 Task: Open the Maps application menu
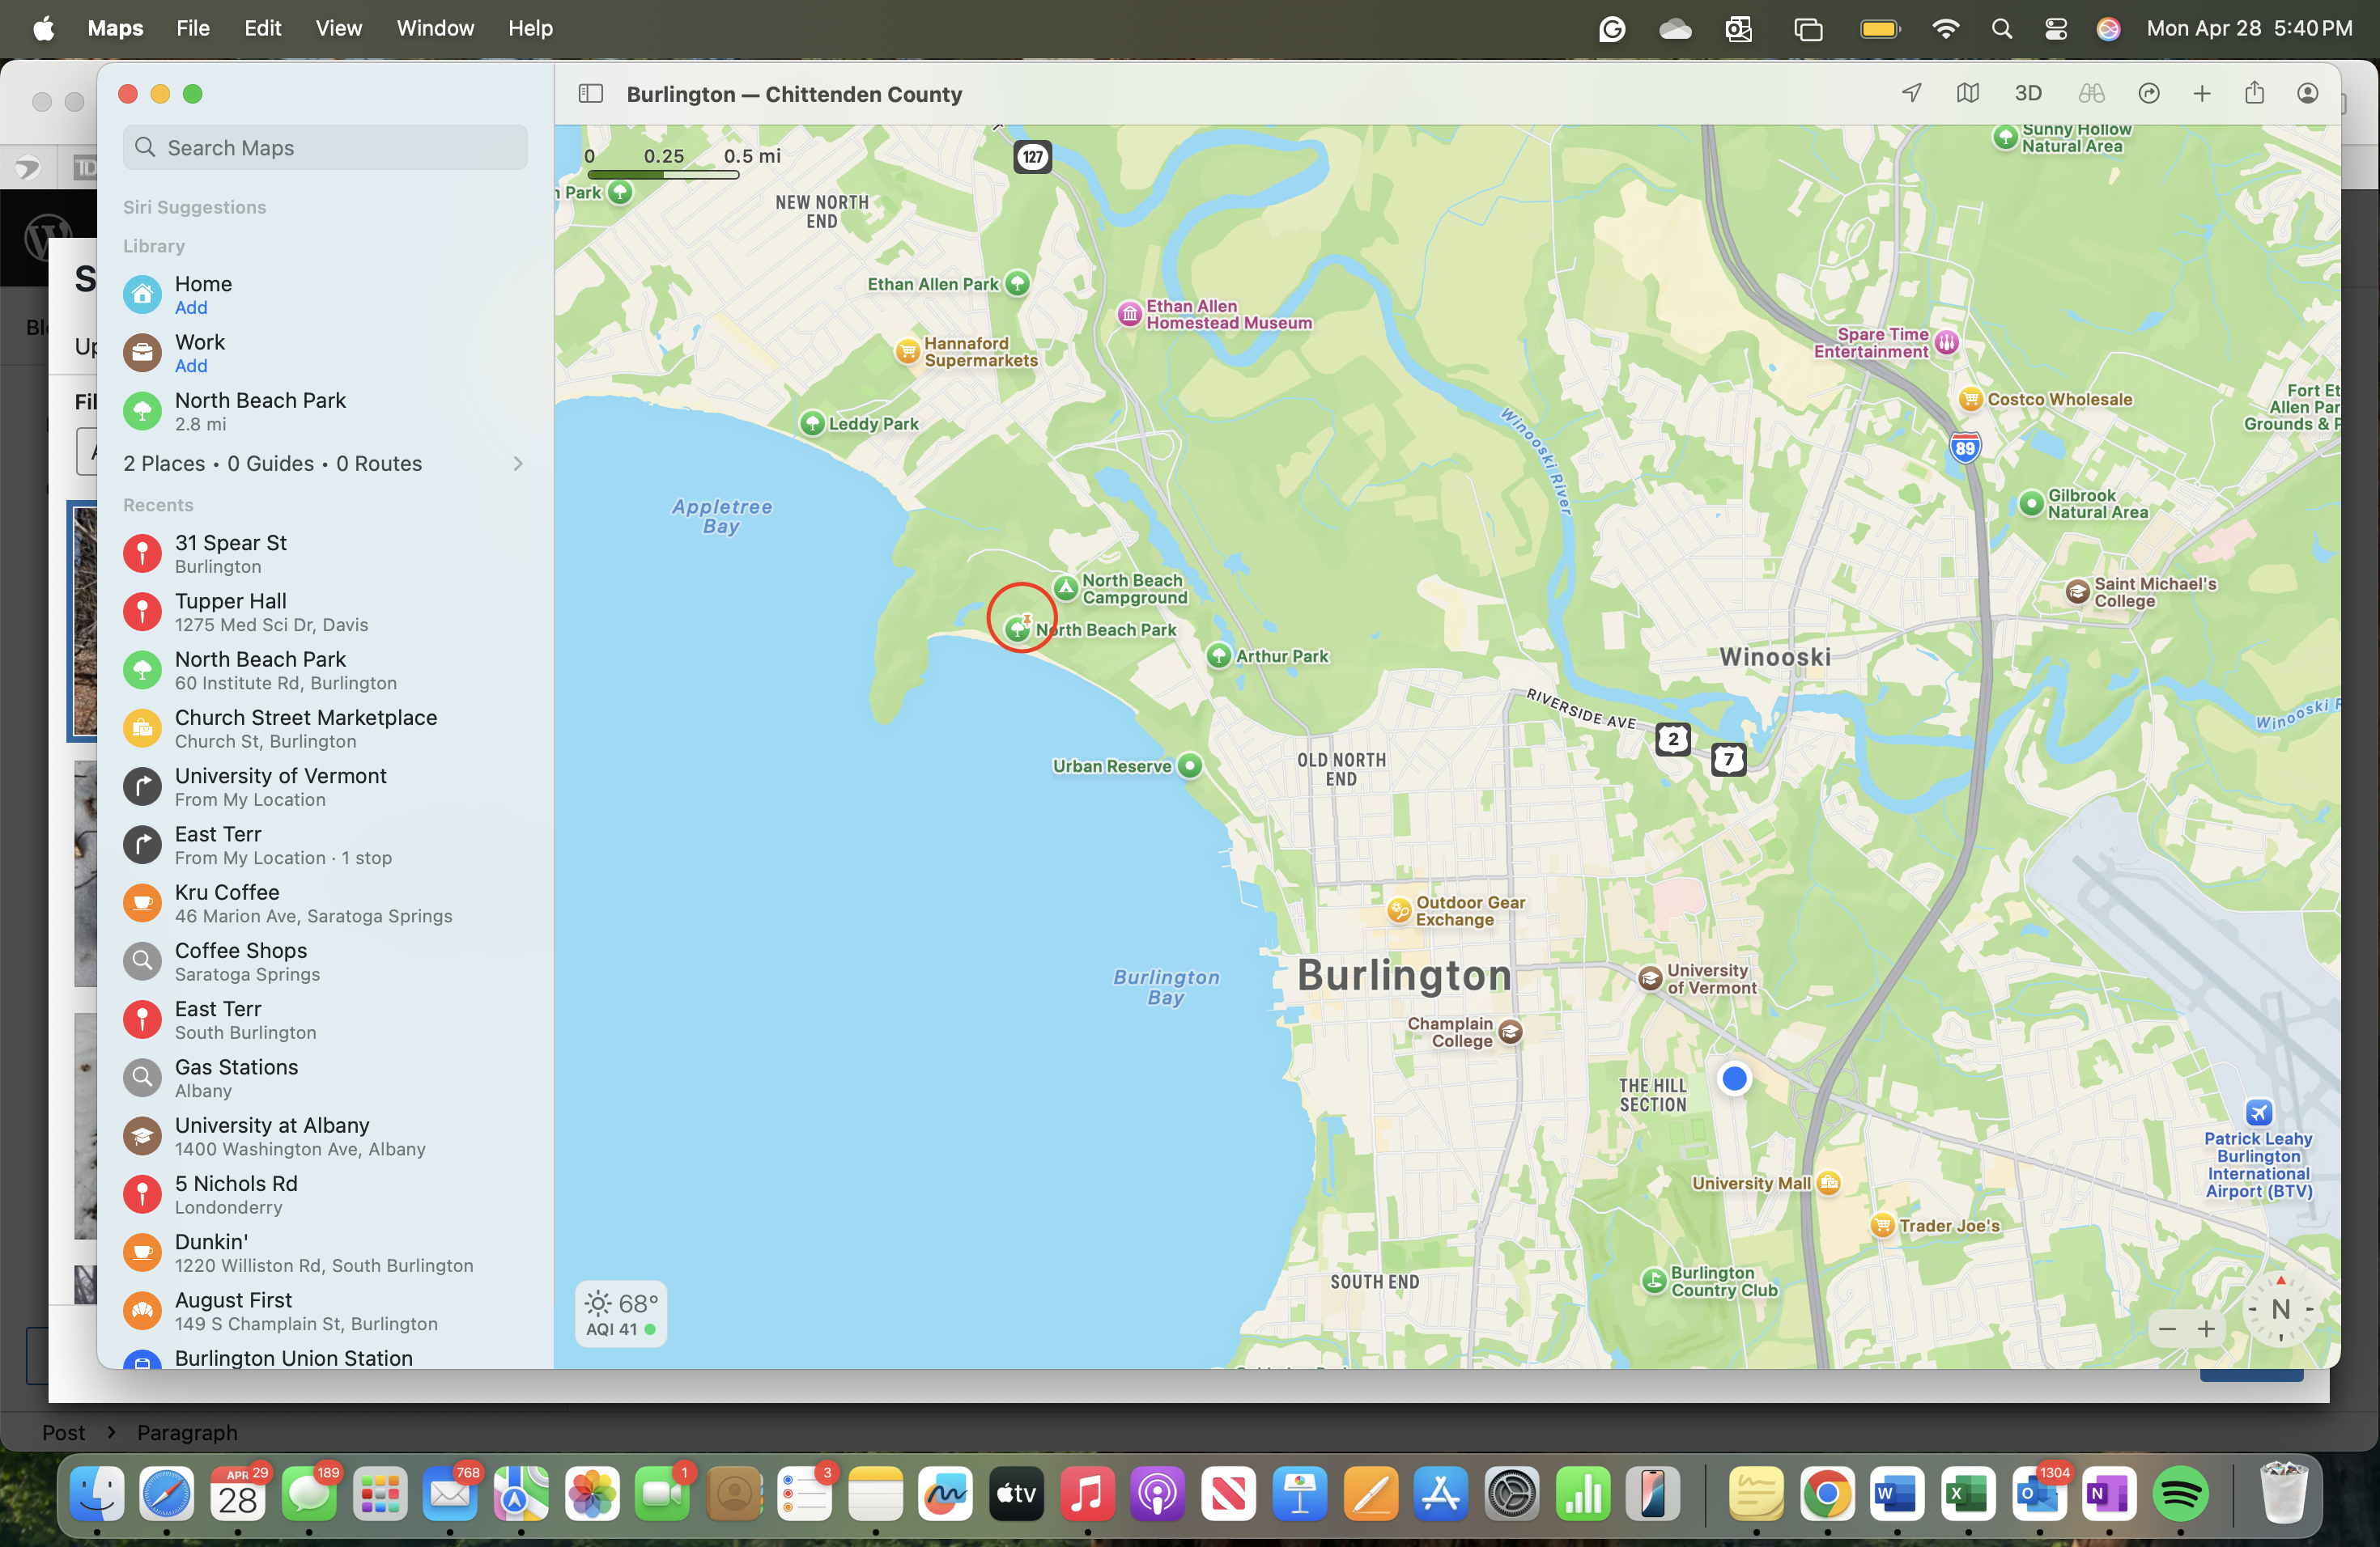(115, 28)
